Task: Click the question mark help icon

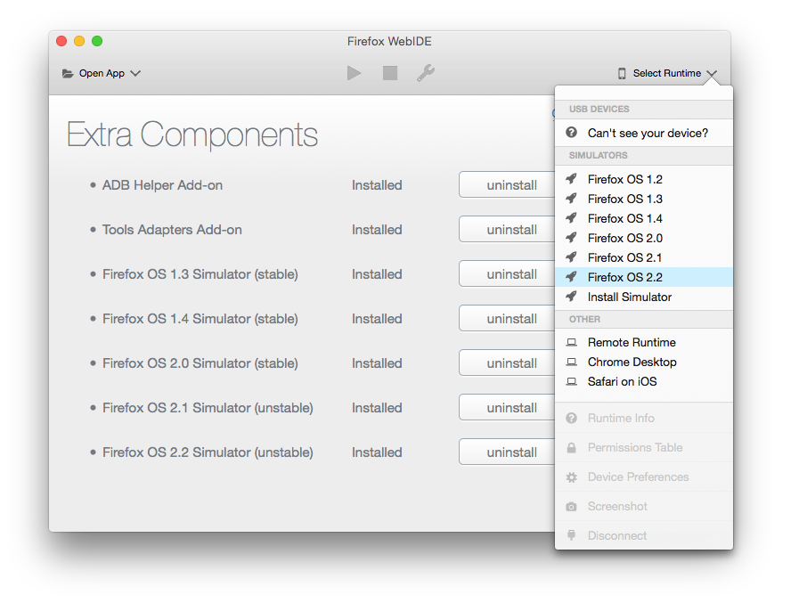Action: pyautogui.click(x=572, y=133)
